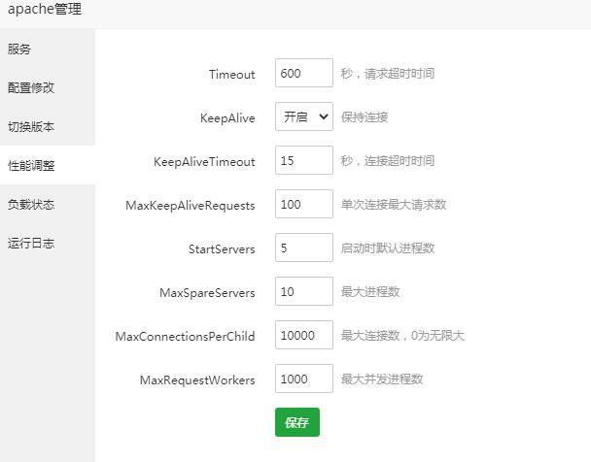Edit MaxKeepAliveRequests value field
Screen dimensions: 591x462
(304, 204)
